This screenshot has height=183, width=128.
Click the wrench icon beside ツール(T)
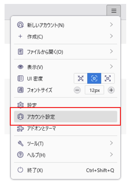click(x=20, y=143)
